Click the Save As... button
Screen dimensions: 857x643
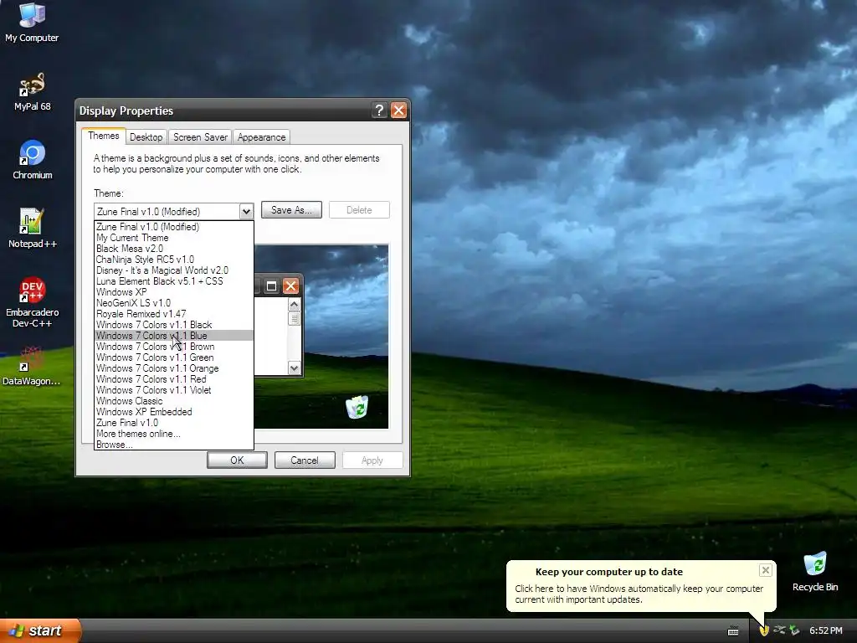tap(291, 210)
